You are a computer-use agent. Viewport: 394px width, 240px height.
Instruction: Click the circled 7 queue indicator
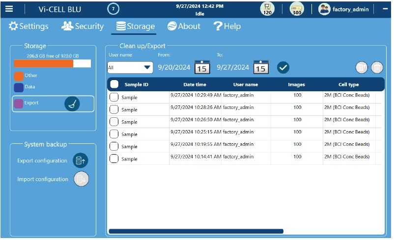(x=113, y=9)
